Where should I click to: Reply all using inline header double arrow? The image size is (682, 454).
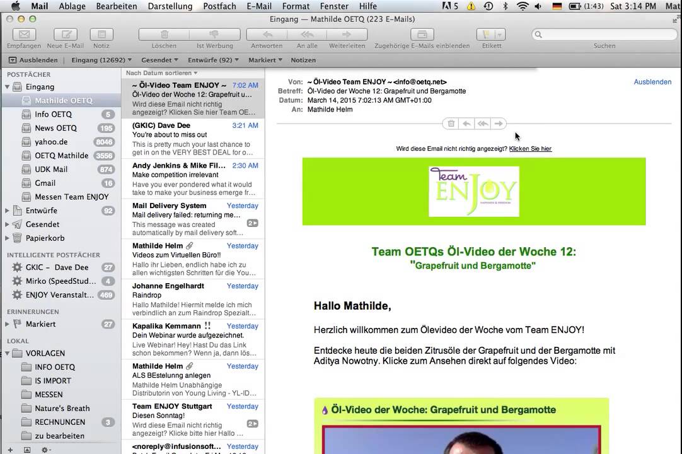pos(483,124)
